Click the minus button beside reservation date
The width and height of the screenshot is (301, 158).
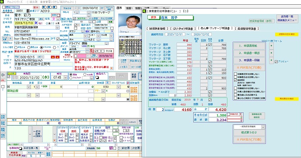pos(76,8)
